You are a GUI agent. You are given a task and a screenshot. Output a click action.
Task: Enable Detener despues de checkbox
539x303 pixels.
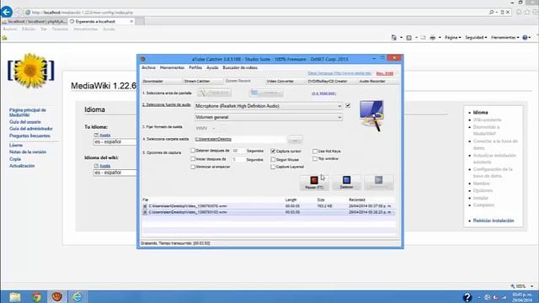pos(193,151)
